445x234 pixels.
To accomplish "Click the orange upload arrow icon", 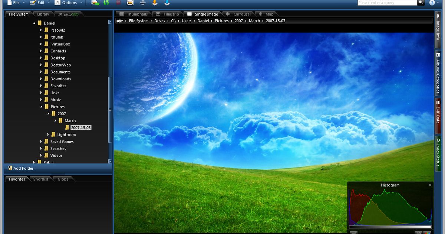I will tap(155, 3).
